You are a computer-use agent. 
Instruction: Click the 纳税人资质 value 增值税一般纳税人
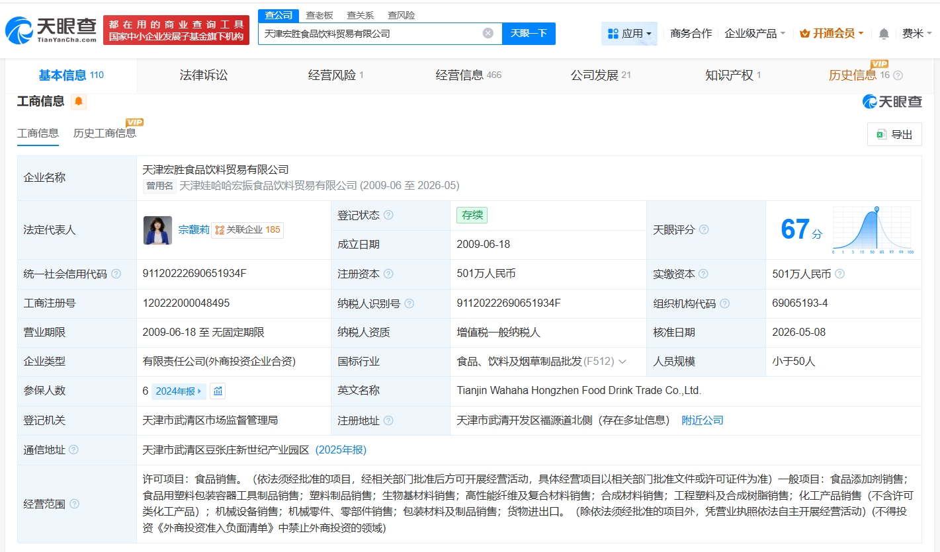(499, 333)
